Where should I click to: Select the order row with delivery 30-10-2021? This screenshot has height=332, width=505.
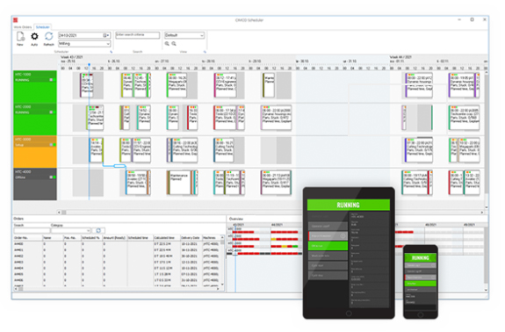tap(117, 256)
